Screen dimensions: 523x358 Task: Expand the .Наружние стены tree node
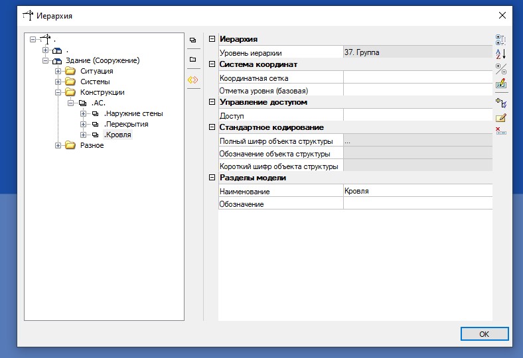click(84, 114)
